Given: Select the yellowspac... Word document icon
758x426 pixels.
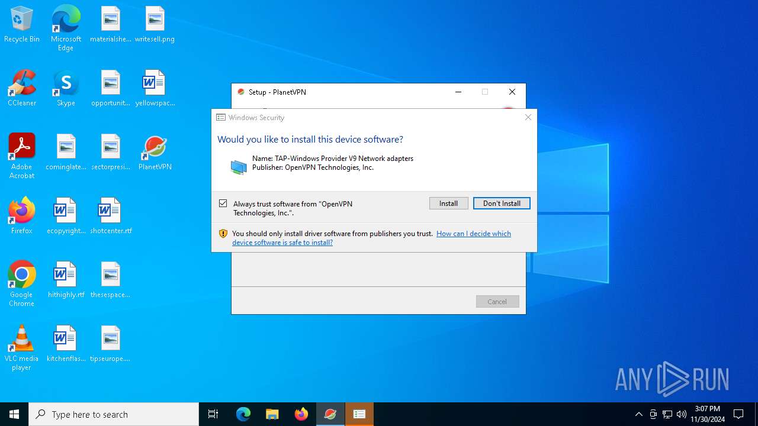Looking at the screenshot, I should tap(155, 89).
